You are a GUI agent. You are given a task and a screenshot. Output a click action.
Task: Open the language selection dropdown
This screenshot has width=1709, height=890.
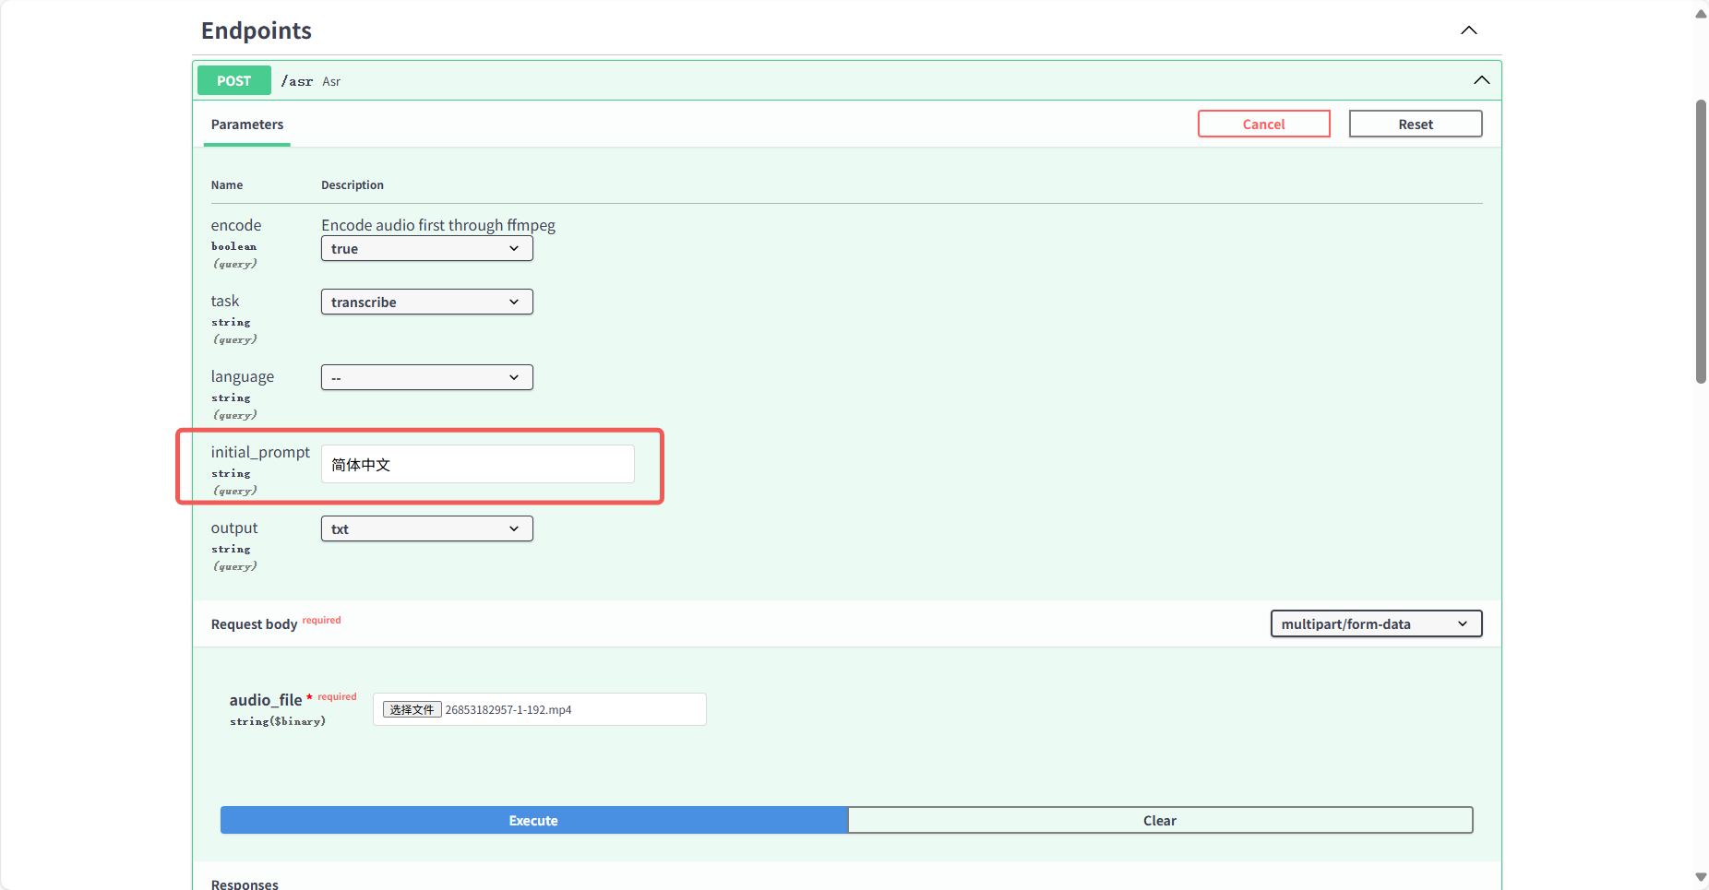coord(426,378)
